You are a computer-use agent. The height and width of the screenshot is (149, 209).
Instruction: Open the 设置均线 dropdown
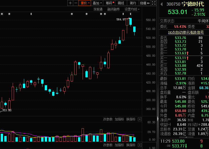click(132, 9)
